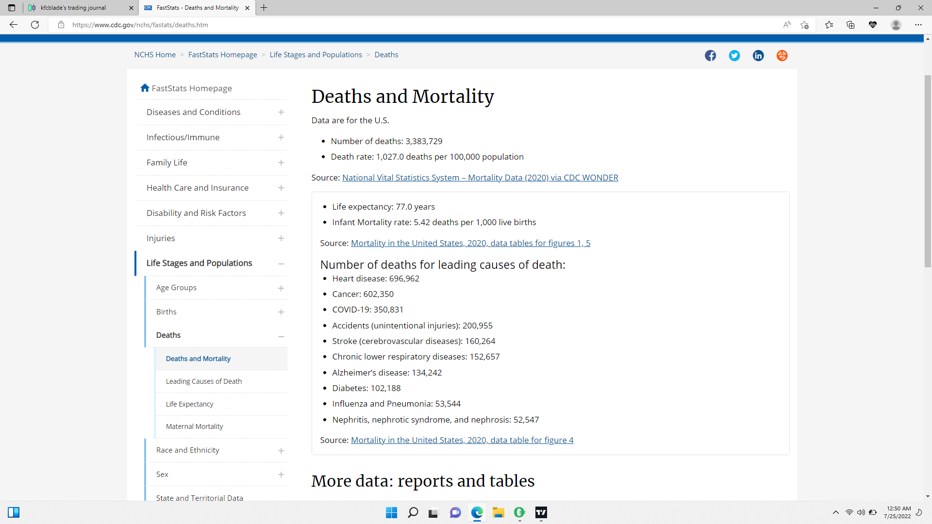
Task: Expand the Age Groups submenu
Action: [281, 288]
